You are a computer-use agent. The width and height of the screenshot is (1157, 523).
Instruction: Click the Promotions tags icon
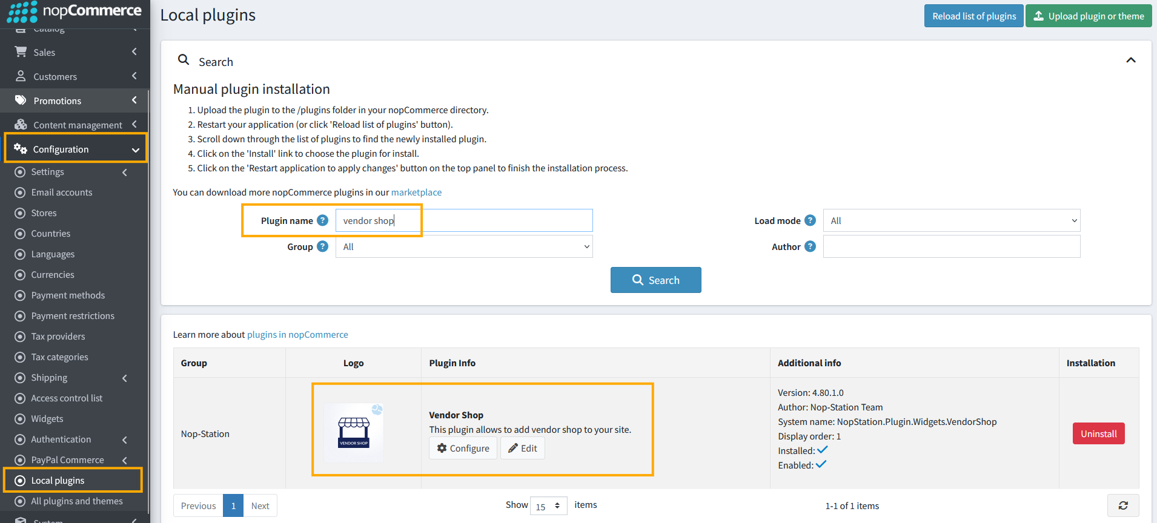(x=21, y=100)
